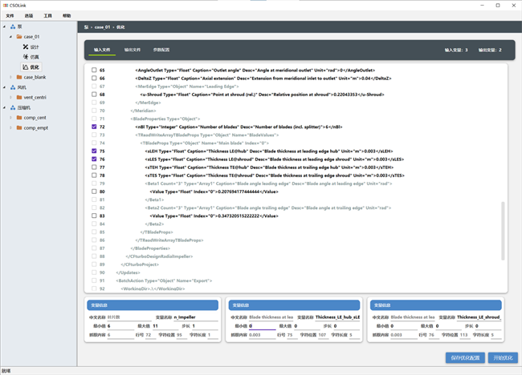Click the 泵 pump category icon
Screen dimensions: 522x375
[11, 27]
